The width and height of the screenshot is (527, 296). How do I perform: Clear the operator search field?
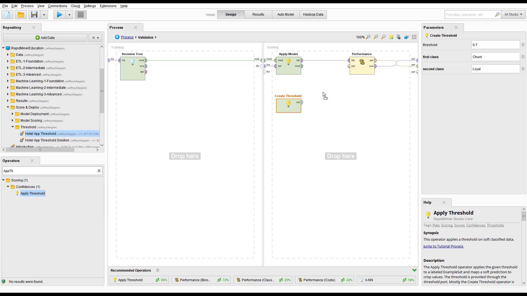[99, 171]
